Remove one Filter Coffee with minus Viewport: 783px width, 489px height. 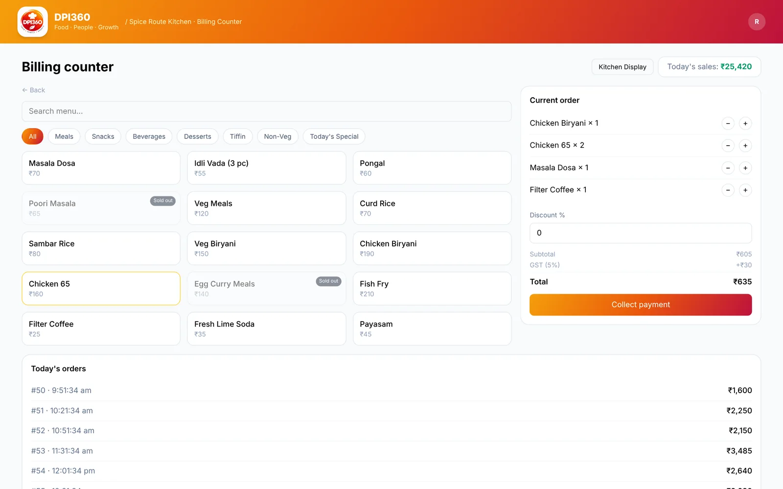[x=728, y=190]
